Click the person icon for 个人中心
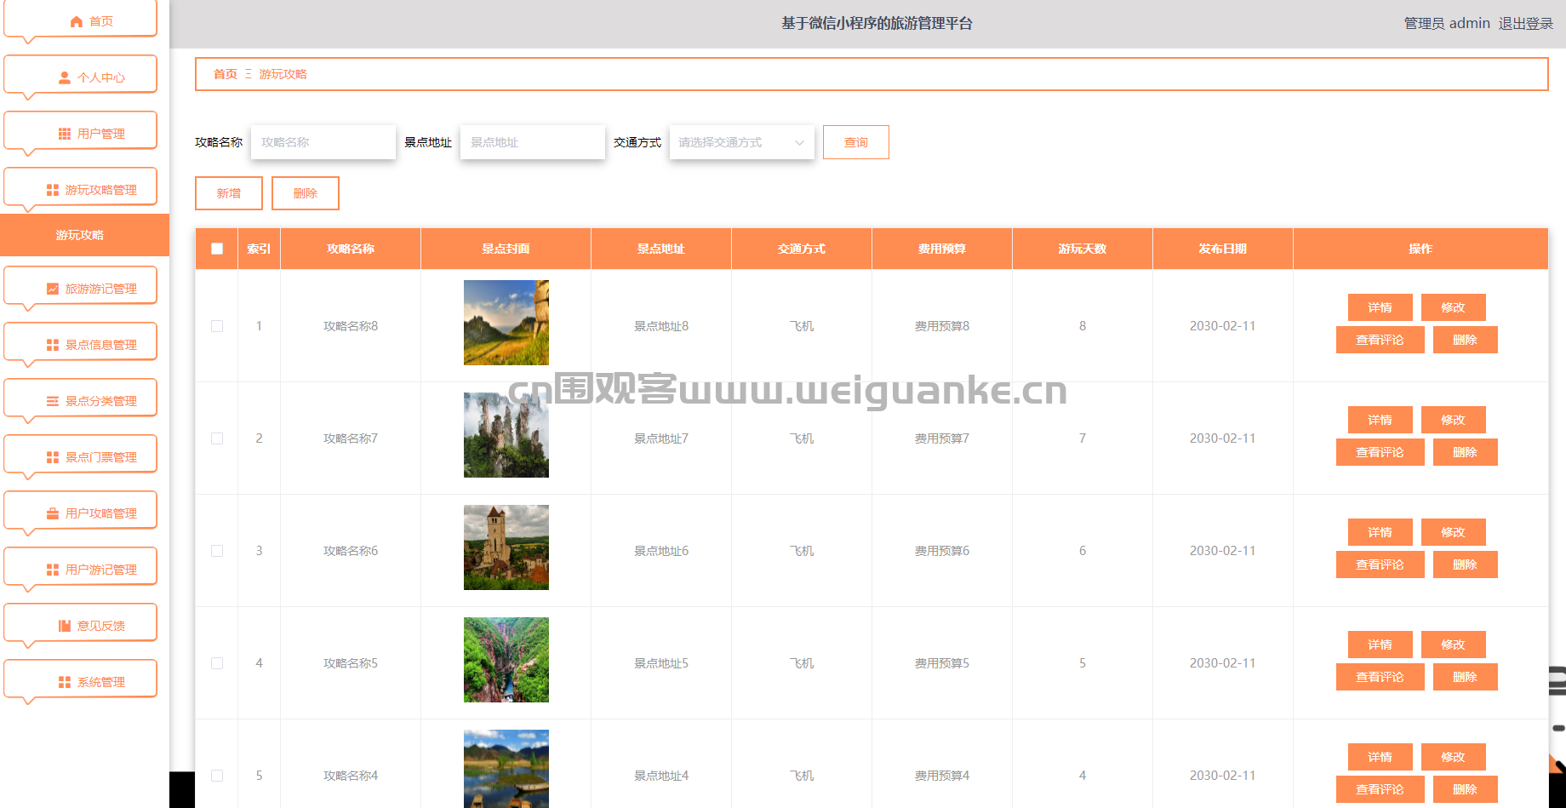Viewport: 1566px width, 808px height. (x=65, y=77)
